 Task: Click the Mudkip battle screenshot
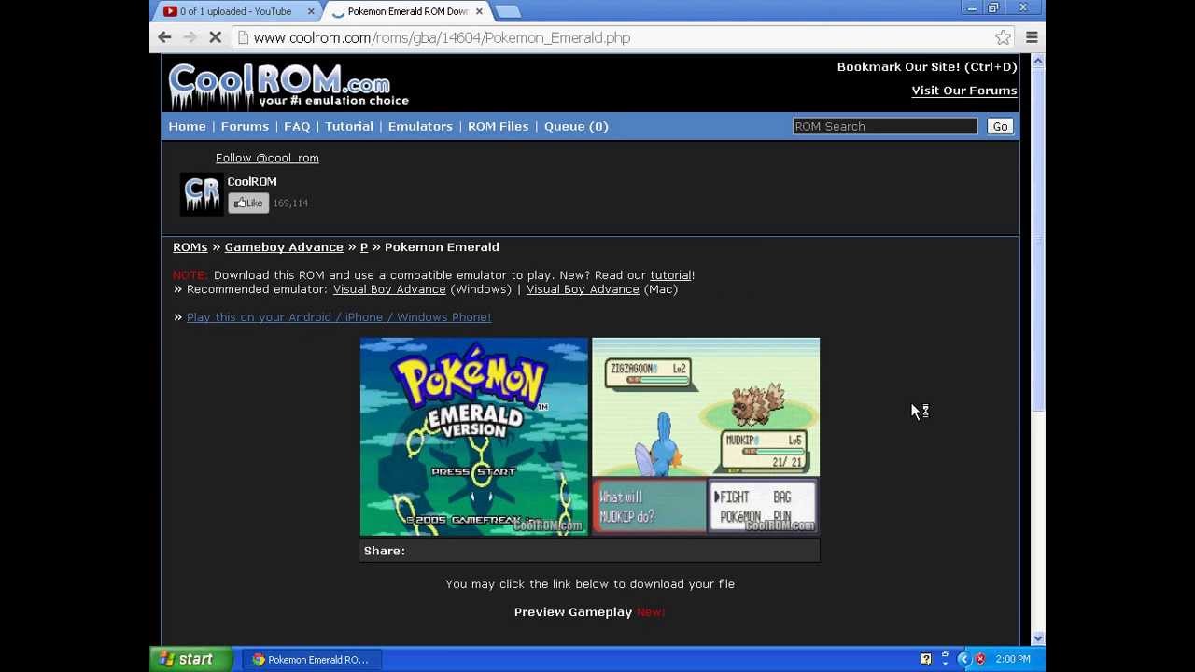pyautogui.click(x=706, y=437)
